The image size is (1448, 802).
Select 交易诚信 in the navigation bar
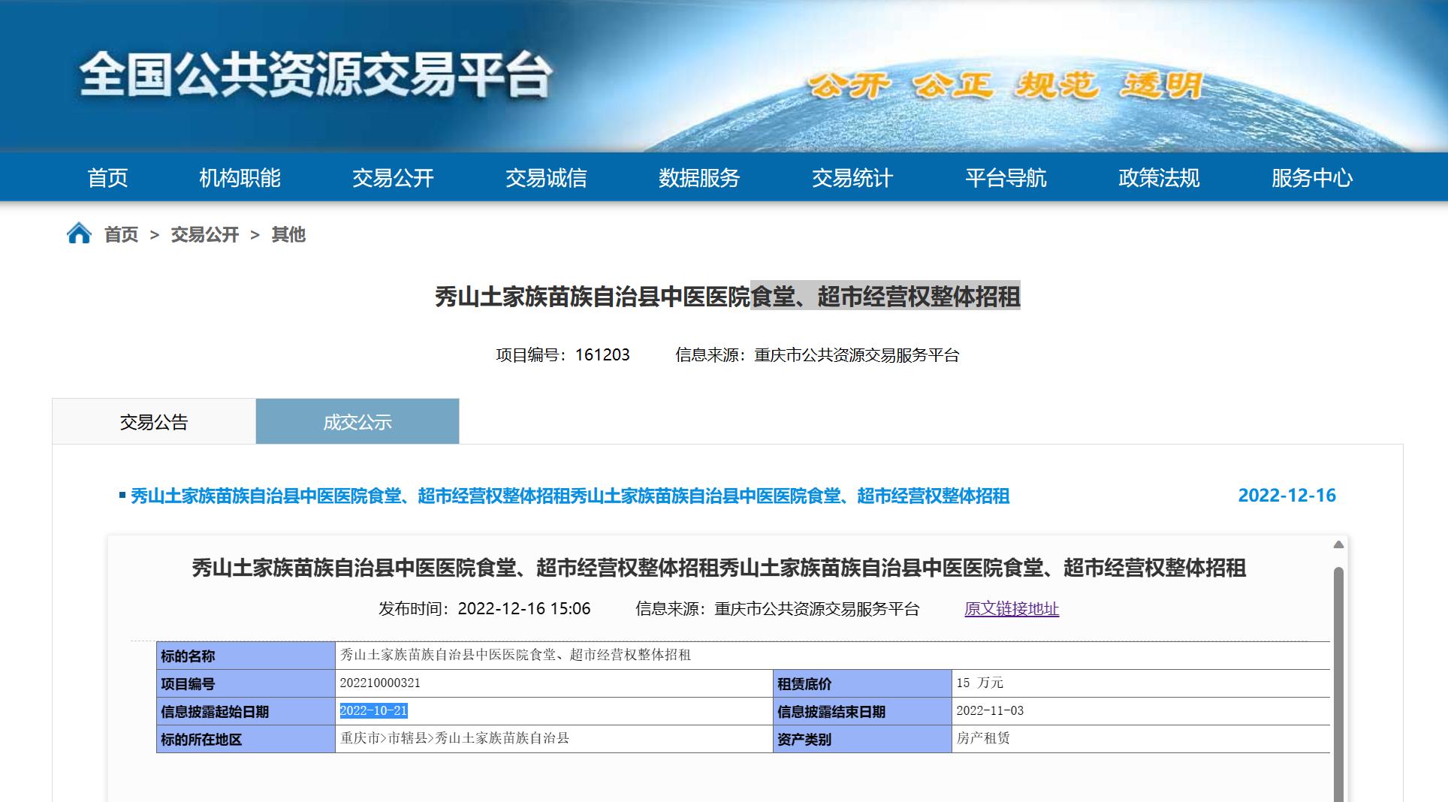546,178
